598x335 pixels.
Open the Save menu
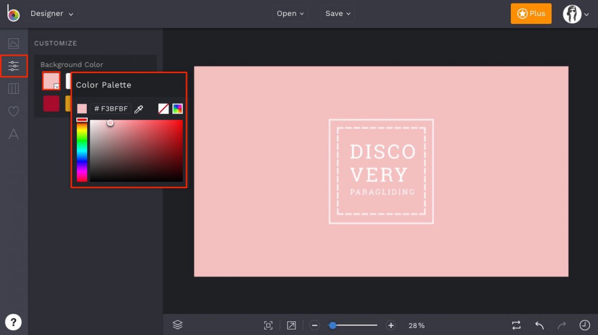[x=337, y=13]
